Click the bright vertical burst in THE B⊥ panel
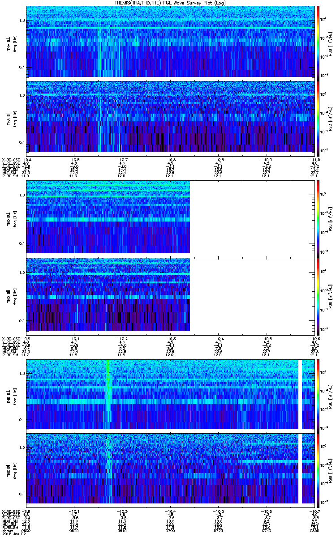 pyautogui.click(x=108, y=394)
